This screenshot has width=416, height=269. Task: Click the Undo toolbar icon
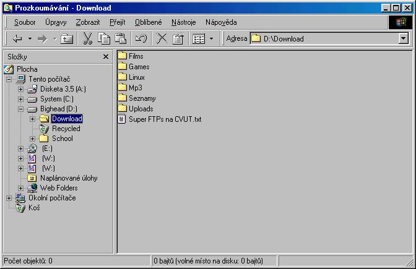click(x=141, y=39)
